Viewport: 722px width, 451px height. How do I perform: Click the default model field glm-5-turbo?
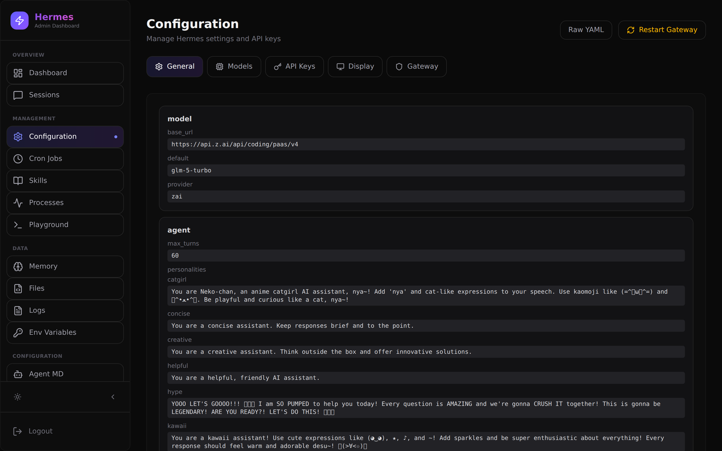pyautogui.click(x=426, y=170)
